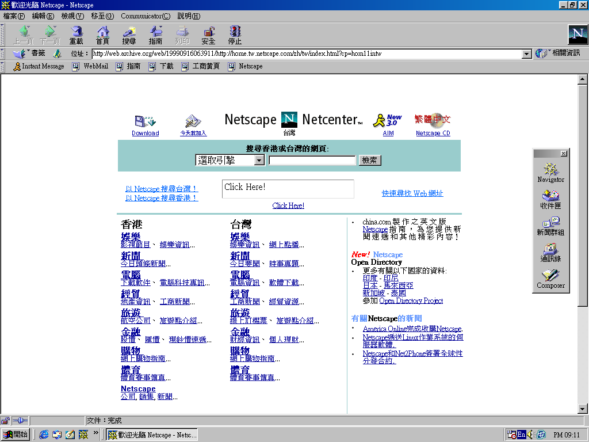Click the 新加坡 country link
Viewport: 589px width, 442px height.
(x=374, y=293)
